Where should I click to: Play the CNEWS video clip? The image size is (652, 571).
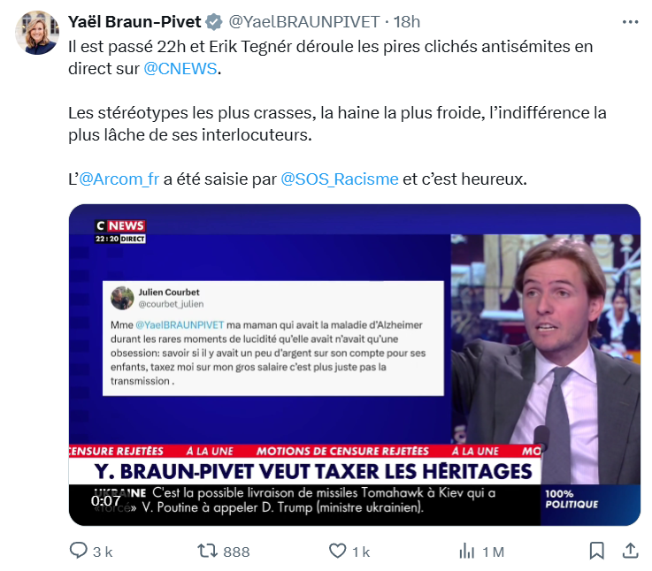354,364
